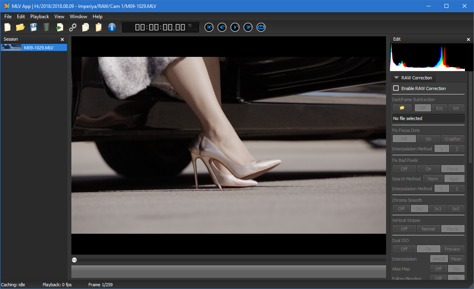Collapse the RAW Correction section
Image resolution: width=474 pixels, height=289 pixels.
click(x=397, y=78)
